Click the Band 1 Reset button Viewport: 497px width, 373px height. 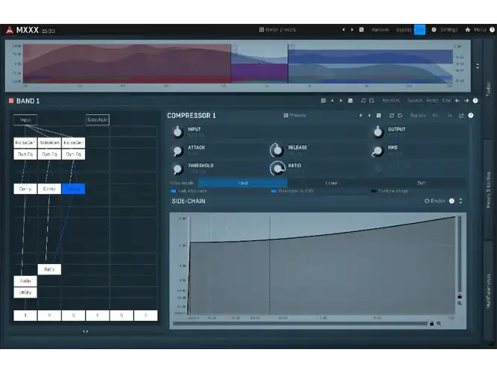432,101
